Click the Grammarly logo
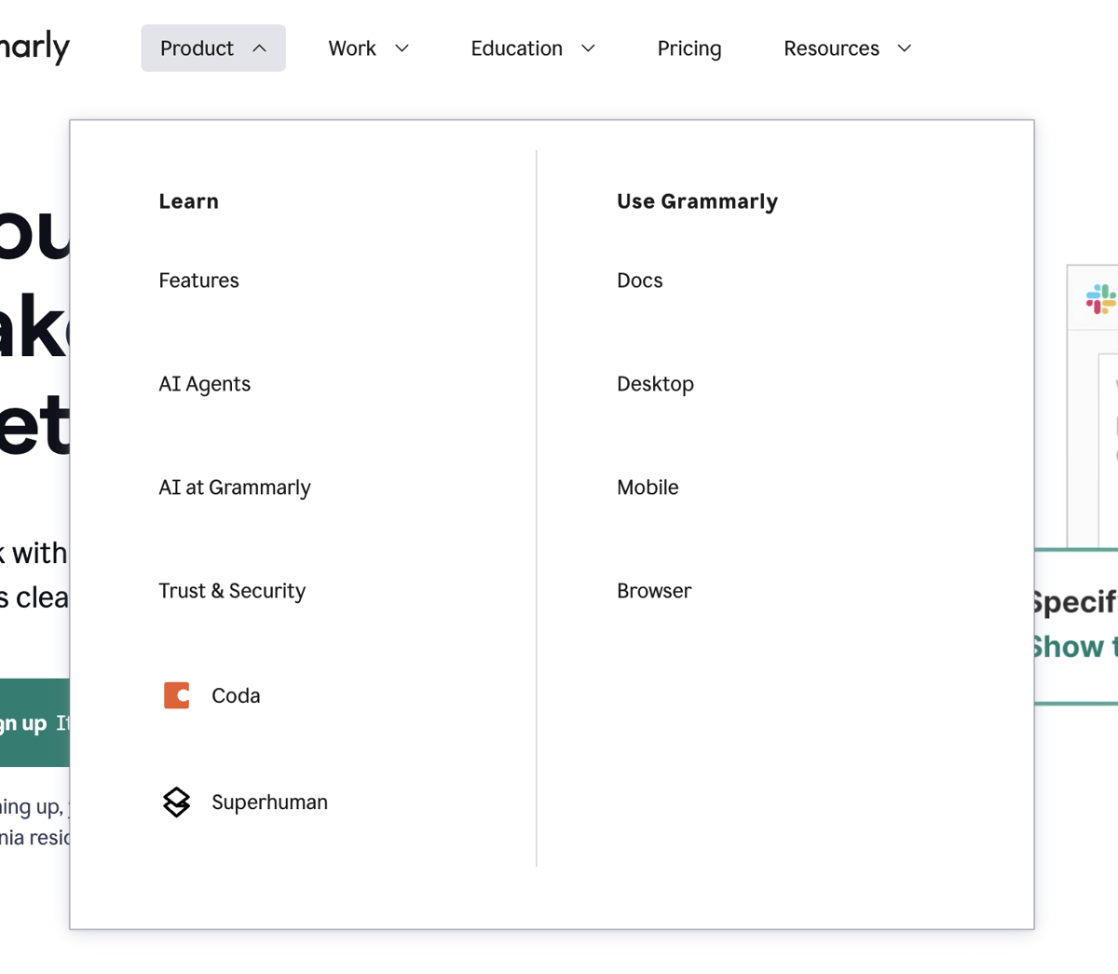Image resolution: width=1118 pixels, height=974 pixels. coord(33,47)
